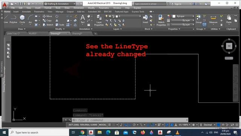Image resolution: width=241 pixels, height=136 pixels.
Task: Click the Copy tool
Action: coord(47,20)
